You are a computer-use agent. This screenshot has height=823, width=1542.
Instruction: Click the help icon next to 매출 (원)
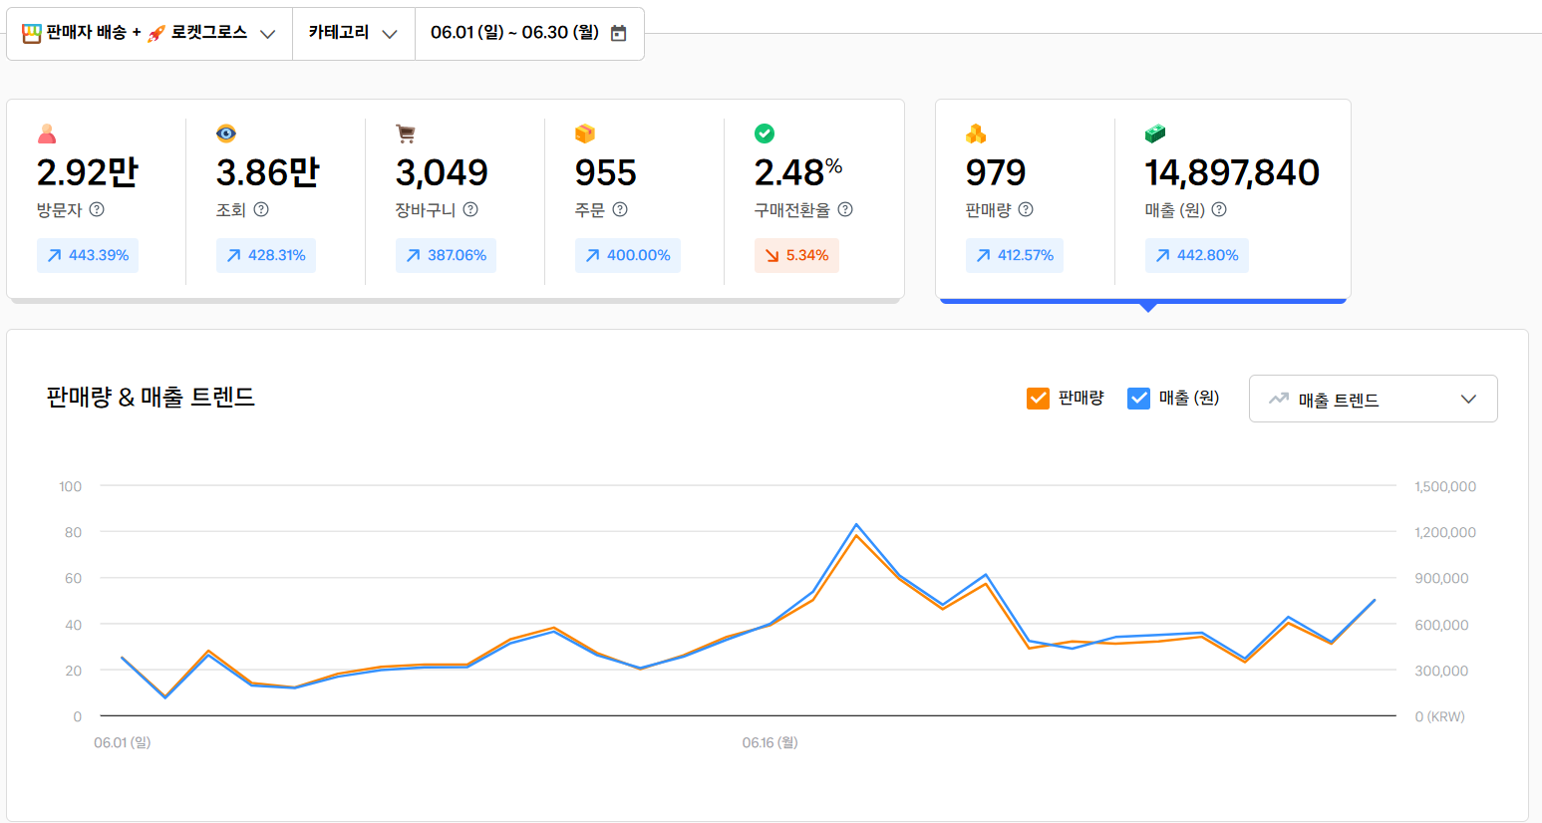click(1219, 209)
